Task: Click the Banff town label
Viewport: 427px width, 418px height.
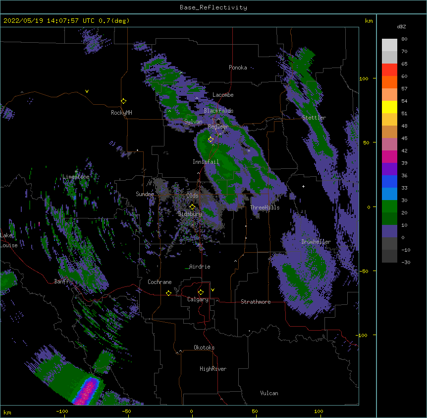Action: [61, 281]
